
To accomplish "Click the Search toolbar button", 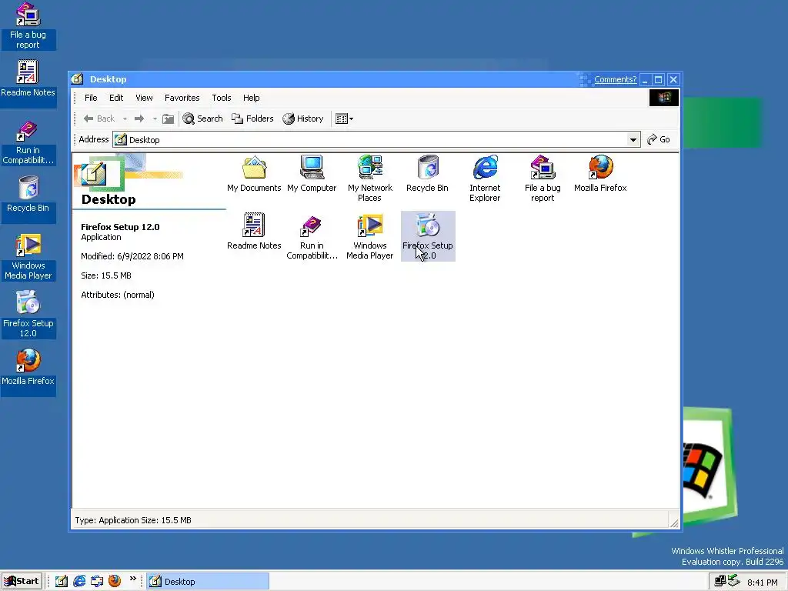I will [202, 119].
